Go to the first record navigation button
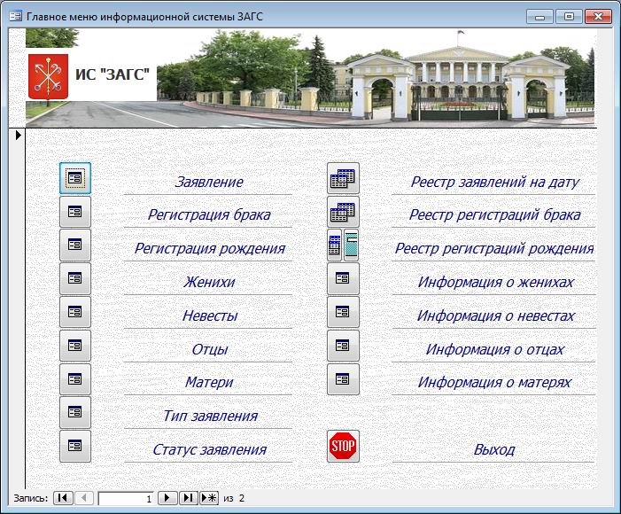The image size is (621, 514). (63, 498)
